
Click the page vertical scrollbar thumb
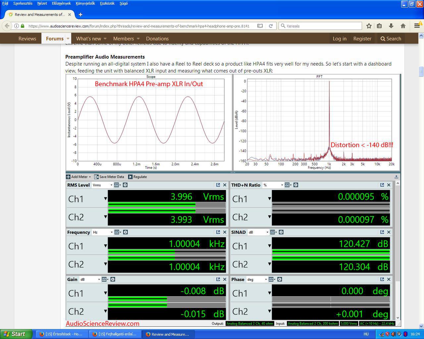(421, 72)
